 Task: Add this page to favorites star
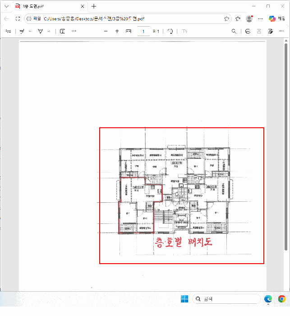coord(226,19)
